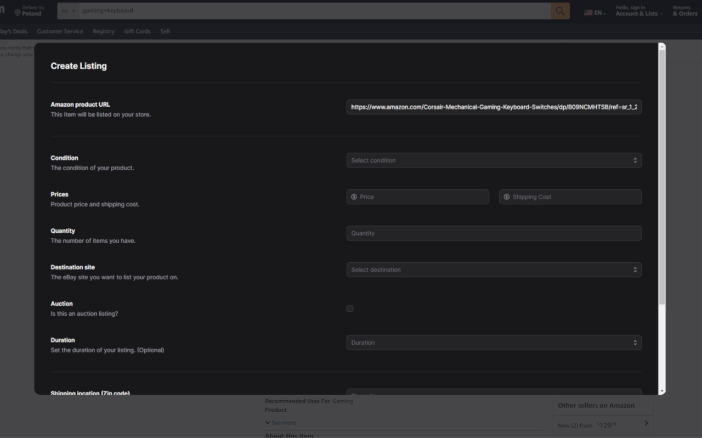
Task: Open Account & Lists menu
Action: point(639,11)
